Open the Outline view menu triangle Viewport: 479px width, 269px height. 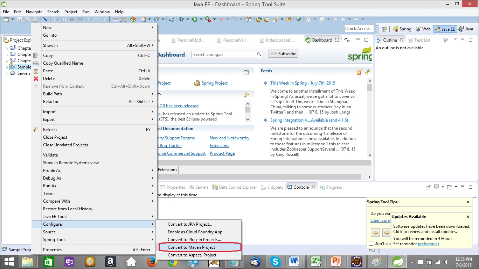455,39
